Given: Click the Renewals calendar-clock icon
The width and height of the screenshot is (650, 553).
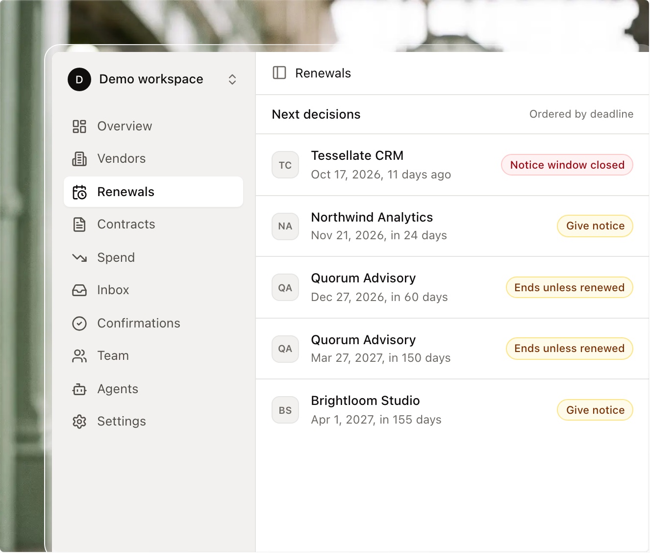Looking at the screenshot, I should coord(79,192).
